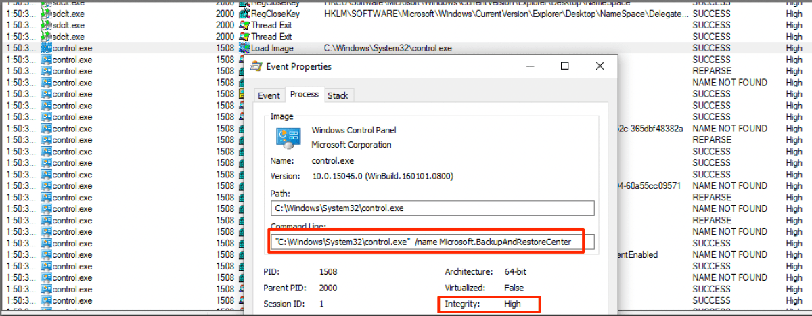812x316 pixels.
Task: Click the Command Line text field
Action: point(432,242)
